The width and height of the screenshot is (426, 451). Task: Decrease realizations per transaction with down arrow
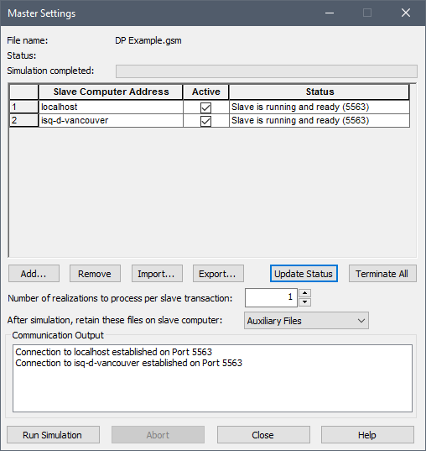[x=304, y=302]
